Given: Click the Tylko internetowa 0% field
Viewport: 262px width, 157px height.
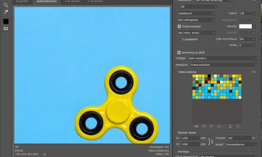Looking at the screenshot, I should (245, 39).
